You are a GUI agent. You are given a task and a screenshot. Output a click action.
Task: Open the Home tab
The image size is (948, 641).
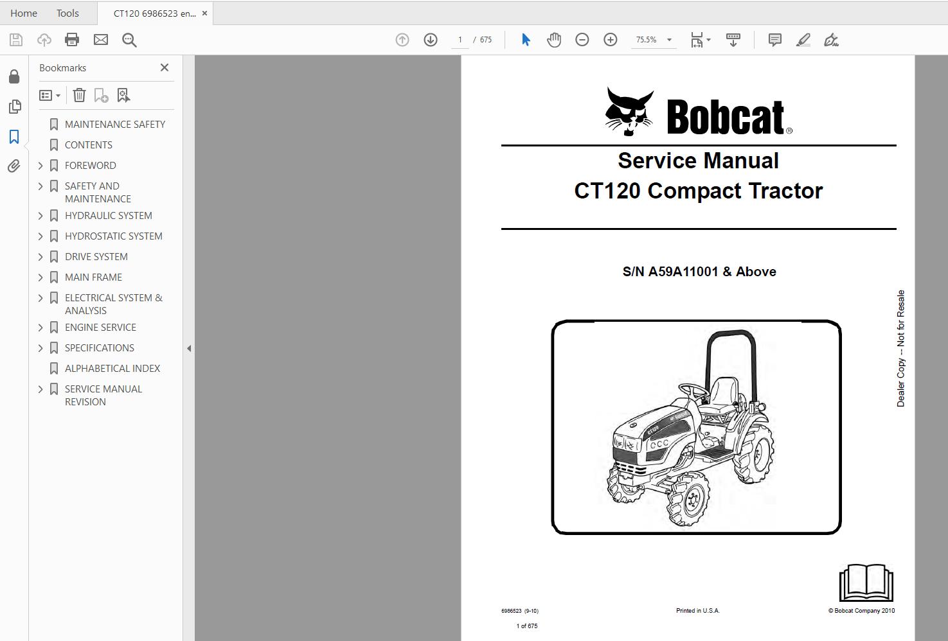coord(24,13)
